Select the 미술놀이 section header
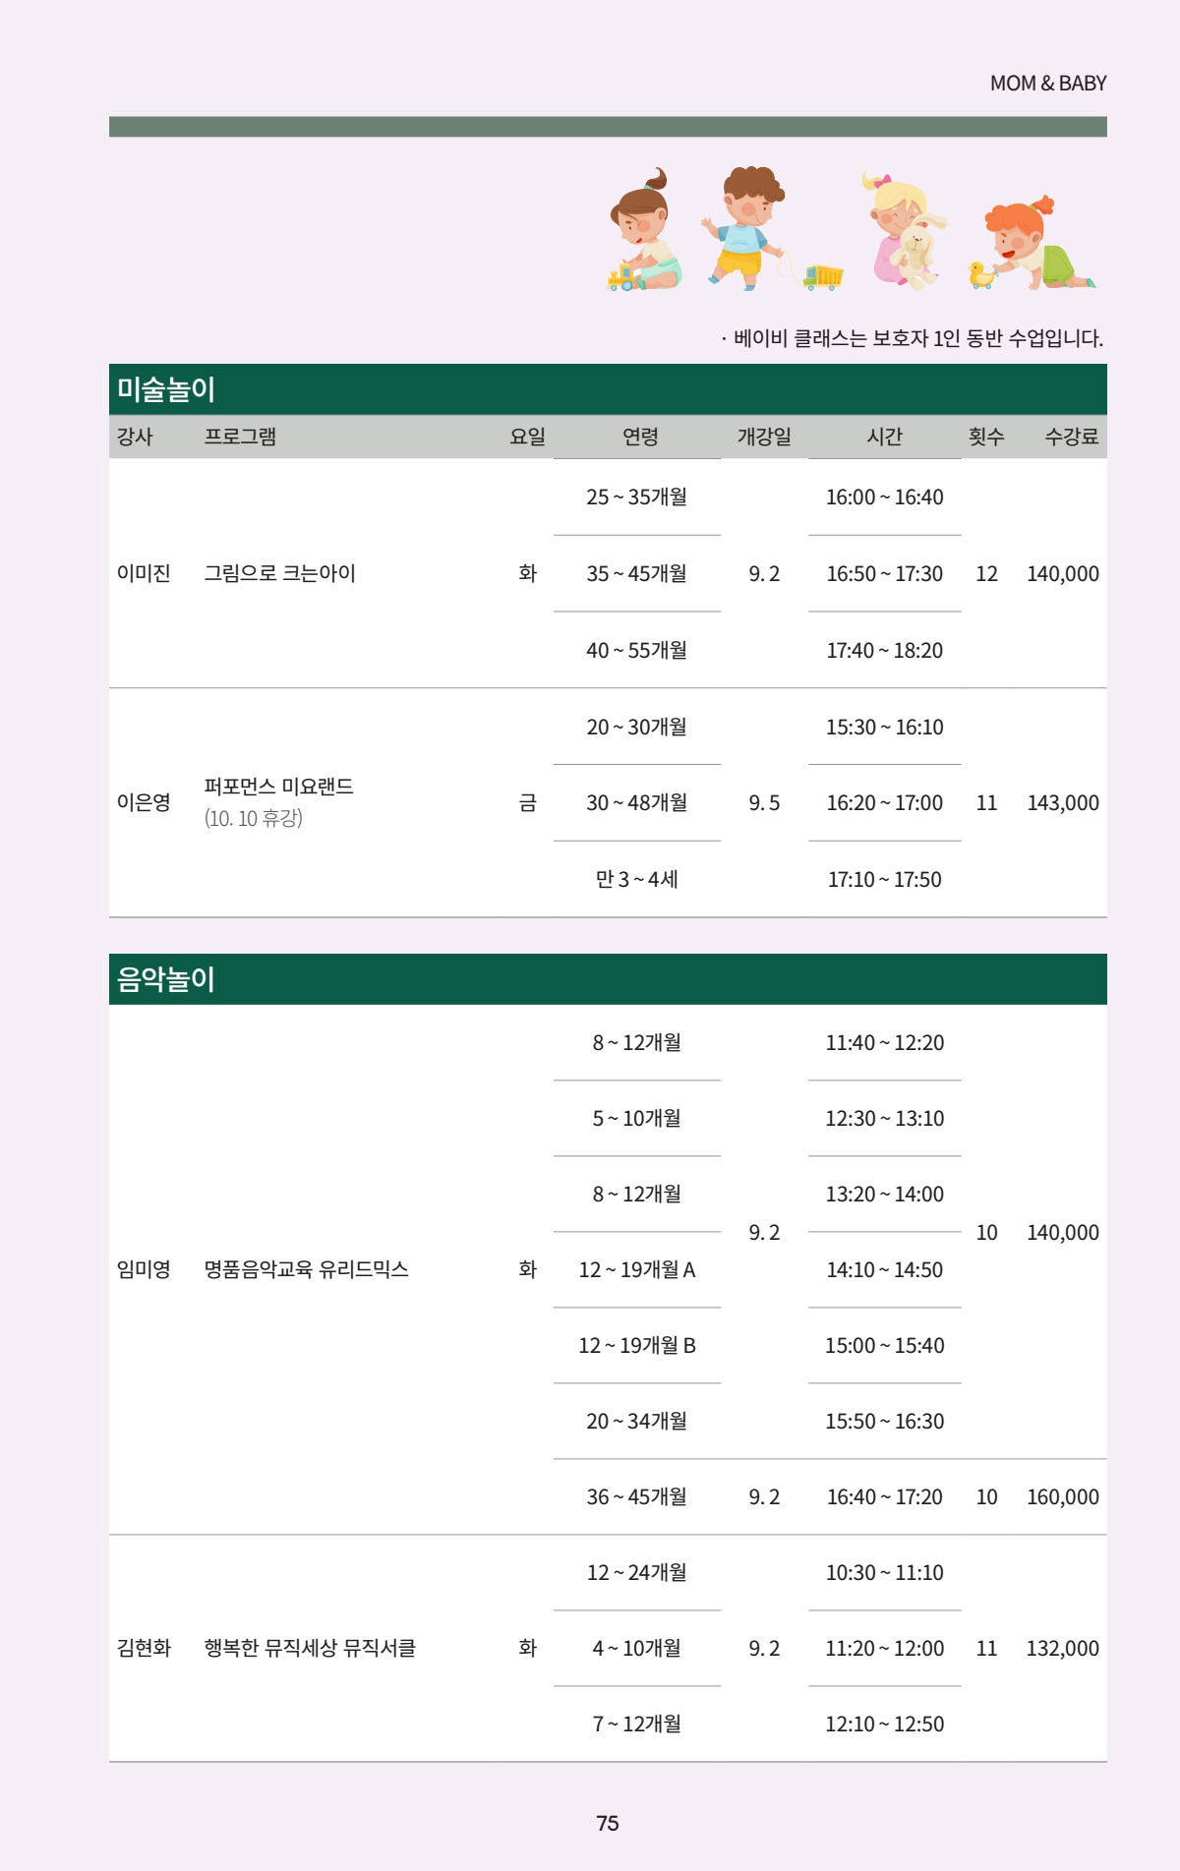1180x1871 pixels. pyautogui.click(x=166, y=389)
